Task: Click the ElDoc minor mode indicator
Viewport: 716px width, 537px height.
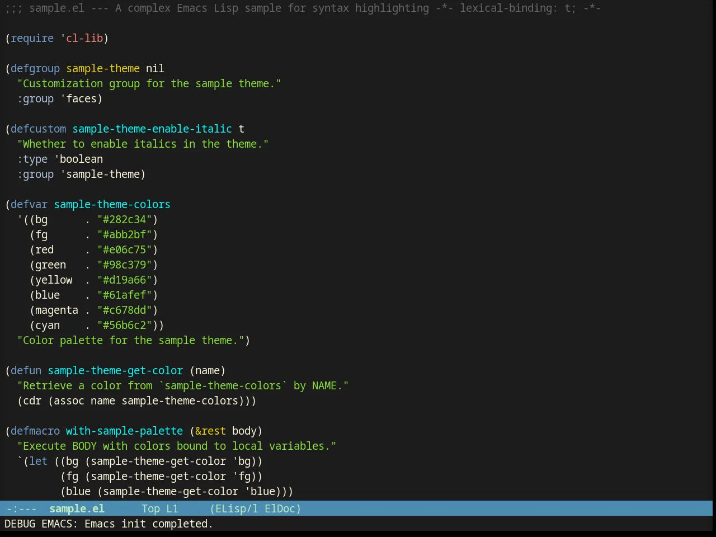Action: 280,508
